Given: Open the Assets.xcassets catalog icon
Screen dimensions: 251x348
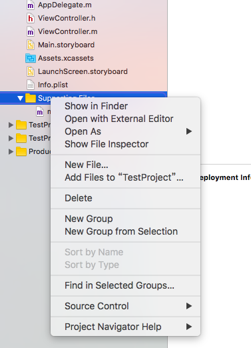Looking at the screenshot, I should 31,58.
